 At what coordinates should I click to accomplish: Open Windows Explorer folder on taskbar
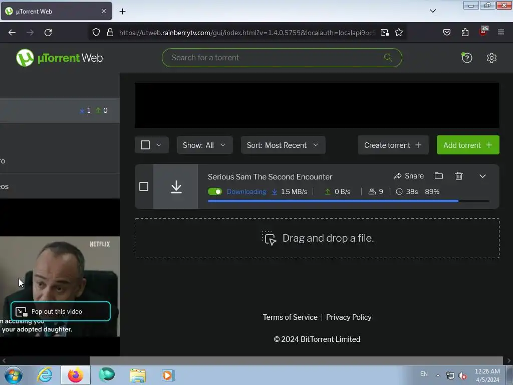[x=138, y=375]
